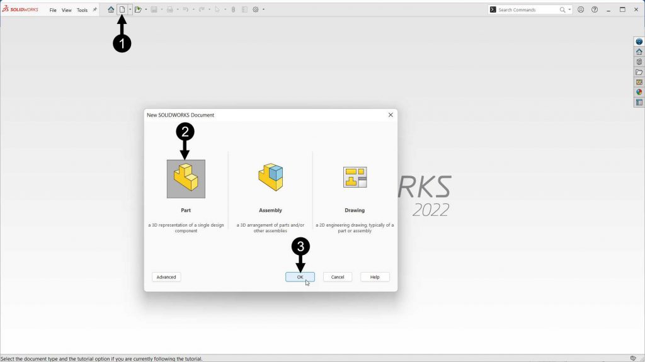Open the View menu
The width and height of the screenshot is (645, 362).
click(67, 10)
